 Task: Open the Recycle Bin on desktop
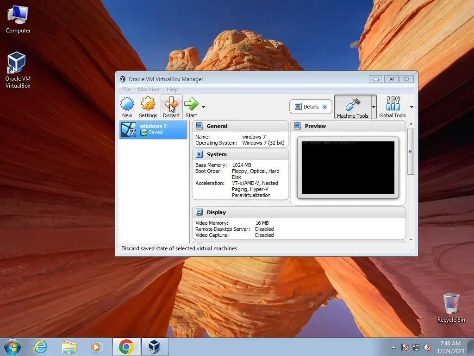451,308
